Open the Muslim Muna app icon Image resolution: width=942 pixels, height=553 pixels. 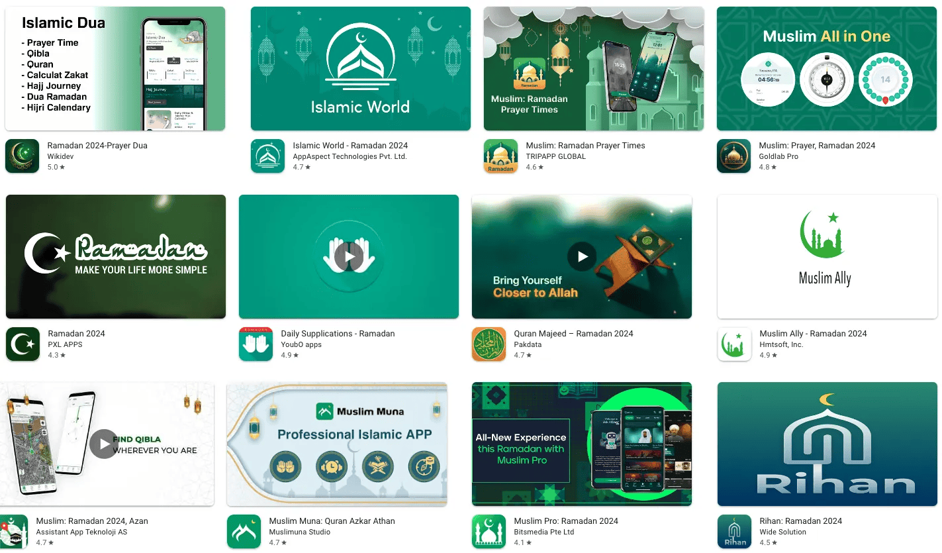click(x=244, y=532)
